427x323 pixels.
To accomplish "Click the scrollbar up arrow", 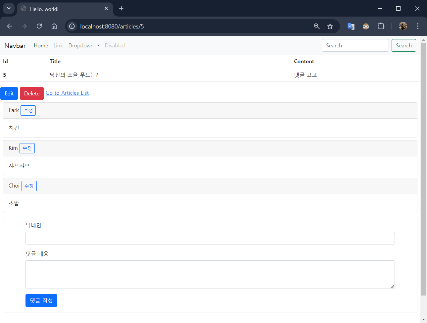I will point(423,40).
